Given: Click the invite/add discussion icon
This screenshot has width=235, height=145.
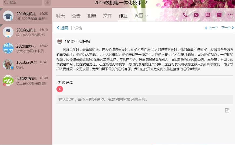Looking at the screenshot, I should 219,15.
